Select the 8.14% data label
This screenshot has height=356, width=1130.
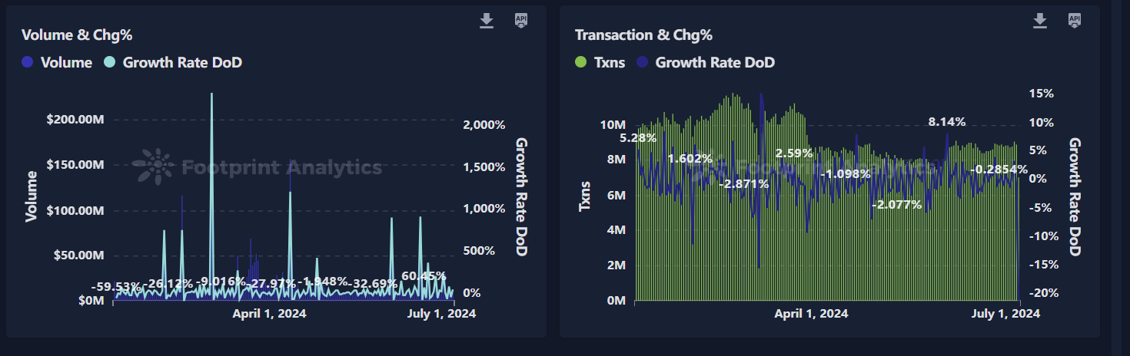point(947,122)
